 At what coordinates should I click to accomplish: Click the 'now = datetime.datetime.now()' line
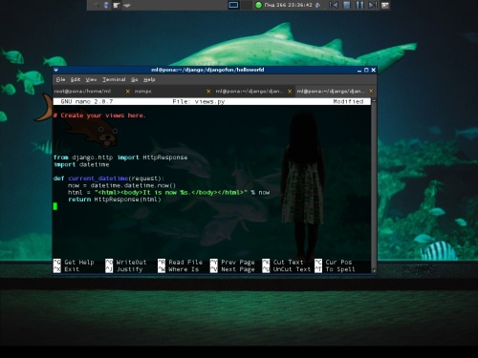click(x=121, y=185)
